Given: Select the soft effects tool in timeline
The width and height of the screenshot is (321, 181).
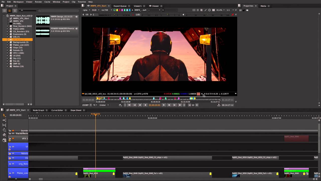Looking at the screenshot, I should (4, 140).
